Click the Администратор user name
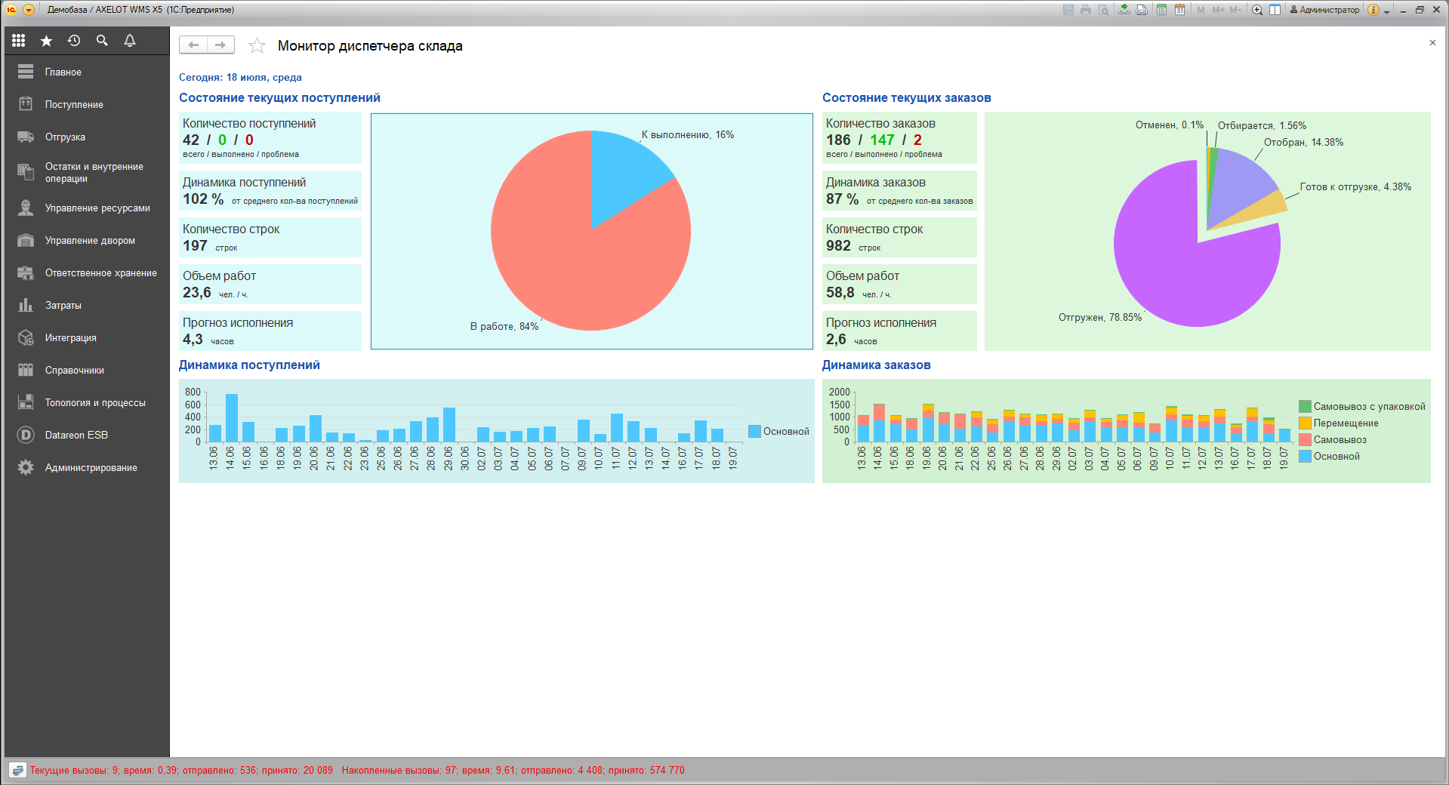The image size is (1449, 785). pyautogui.click(x=1328, y=10)
